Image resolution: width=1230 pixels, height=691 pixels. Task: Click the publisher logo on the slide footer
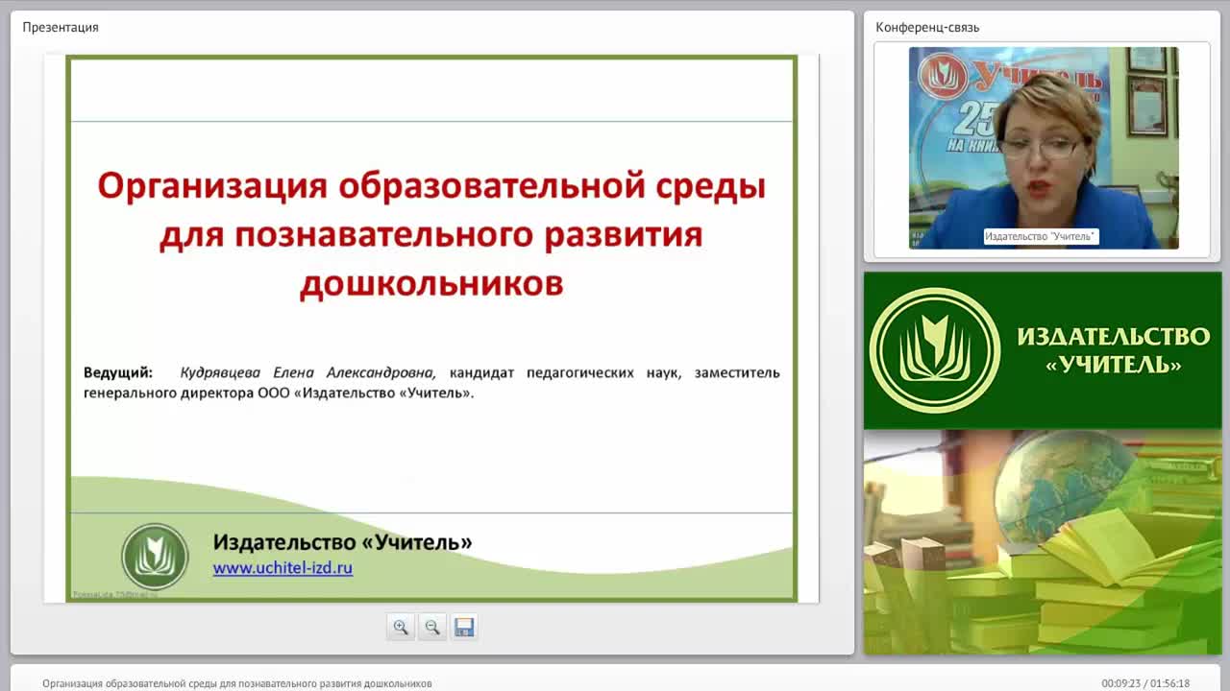[x=155, y=557]
